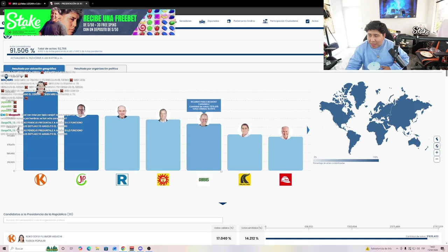Zoom in on the map
The height and width of the screenshot is (252, 448).
(x=437, y=153)
